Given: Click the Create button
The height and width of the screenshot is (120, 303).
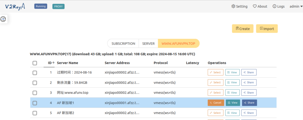Looking at the screenshot, I should click(243, 29).
